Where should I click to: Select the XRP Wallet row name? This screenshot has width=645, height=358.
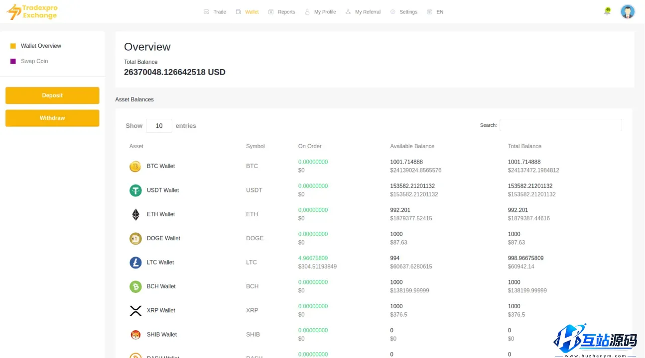click(161, 310)
